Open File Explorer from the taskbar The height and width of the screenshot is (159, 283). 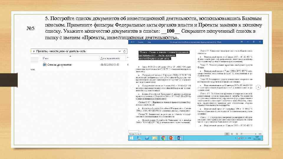click(155, 138)
